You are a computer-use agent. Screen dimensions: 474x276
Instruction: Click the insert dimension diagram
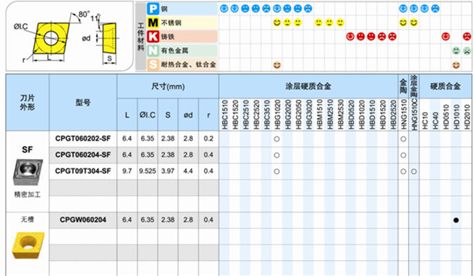69,37
